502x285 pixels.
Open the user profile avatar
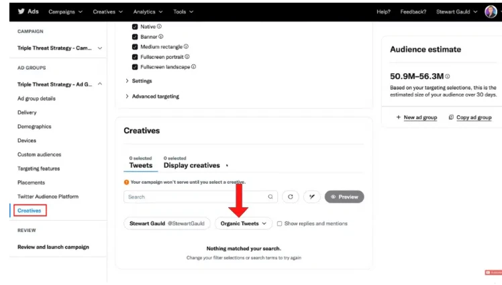491,12
